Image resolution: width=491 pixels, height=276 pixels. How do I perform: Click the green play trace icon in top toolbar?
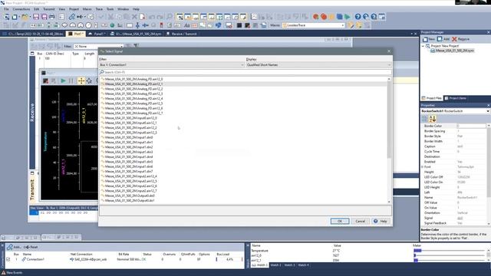click(348, 17)
